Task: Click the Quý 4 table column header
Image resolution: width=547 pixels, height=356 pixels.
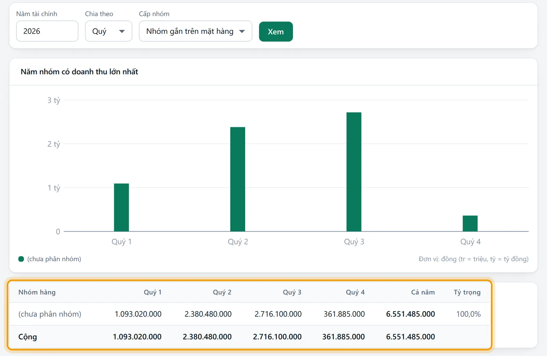Action: click(x=355, y=292)
